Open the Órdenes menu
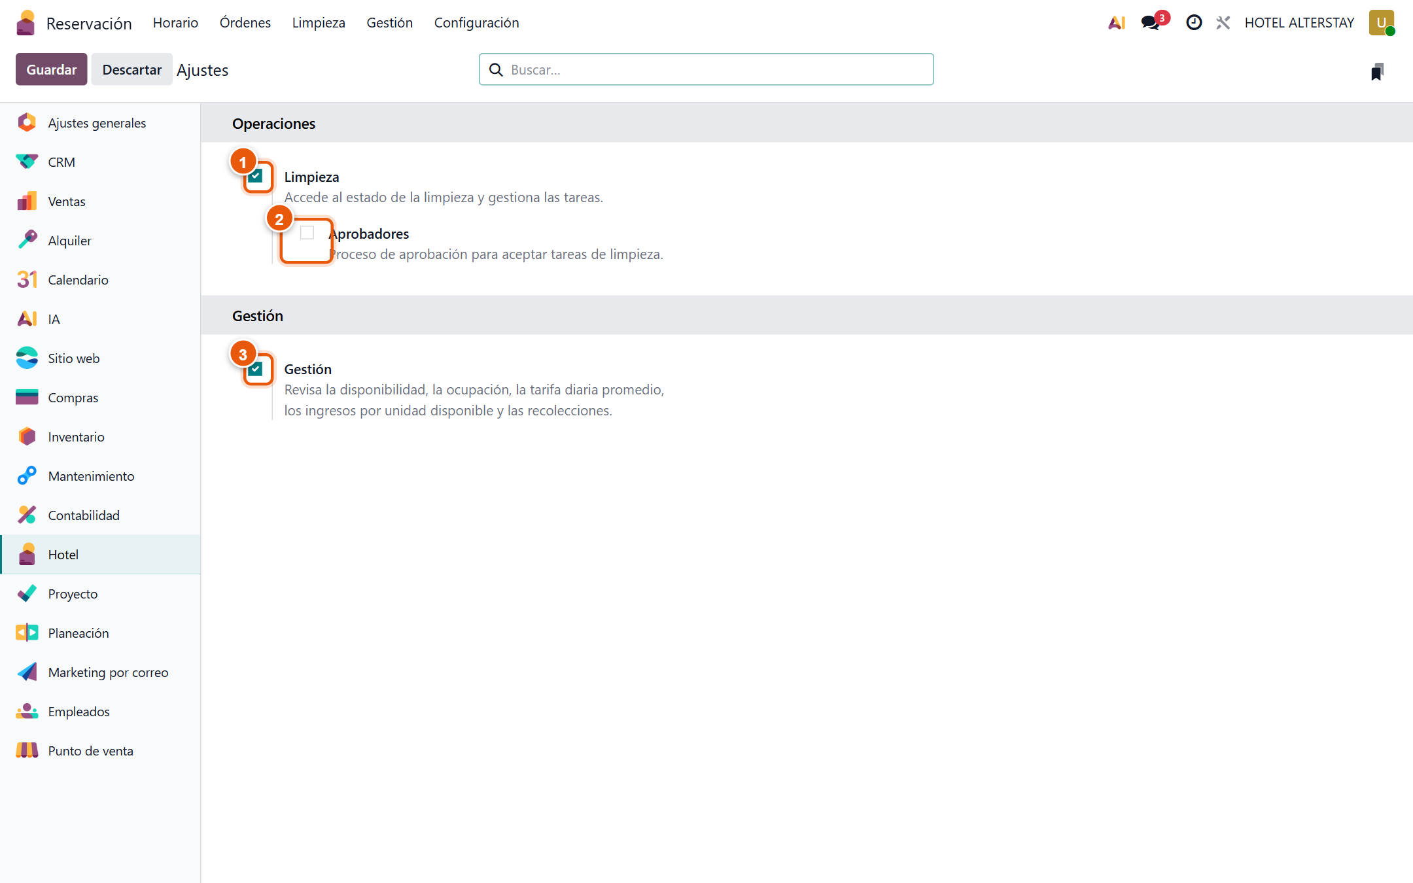The height and width of the screenshot is (883, 1413). 245,23
